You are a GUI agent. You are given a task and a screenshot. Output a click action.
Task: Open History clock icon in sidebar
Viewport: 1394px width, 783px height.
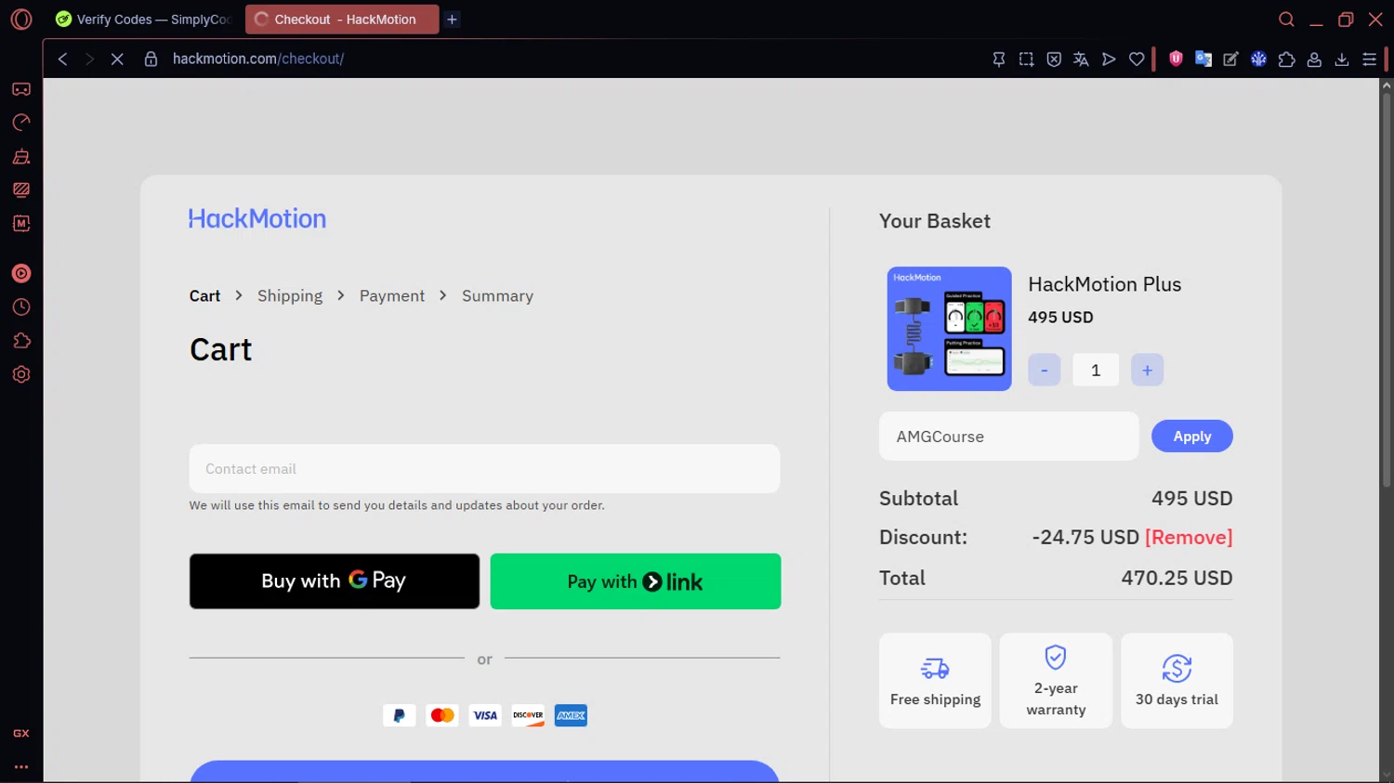pyautogui.click(x=21, y=307)
